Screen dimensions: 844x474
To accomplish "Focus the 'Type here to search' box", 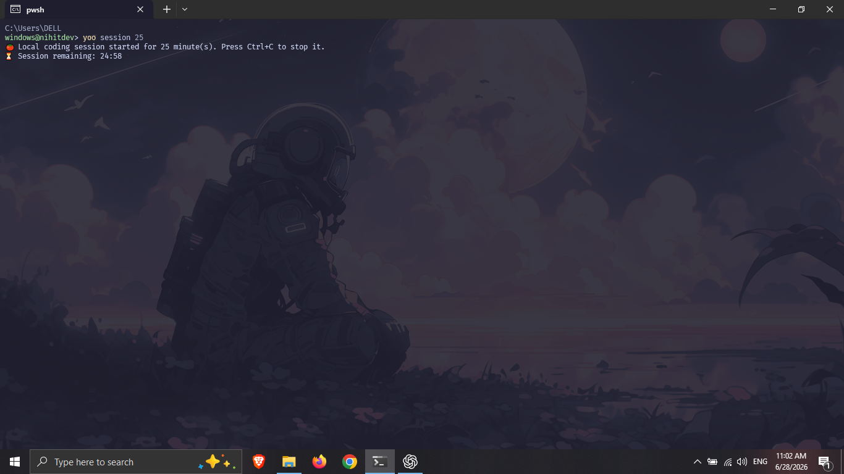I will pos(136,462).
